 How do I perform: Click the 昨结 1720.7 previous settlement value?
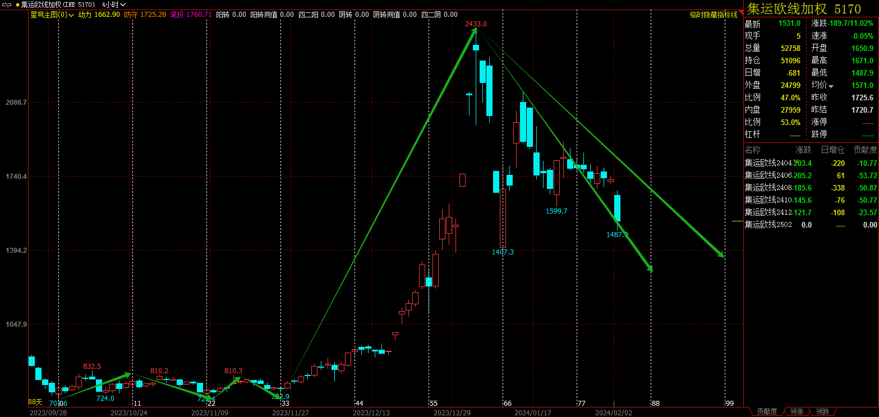point(862,110)
